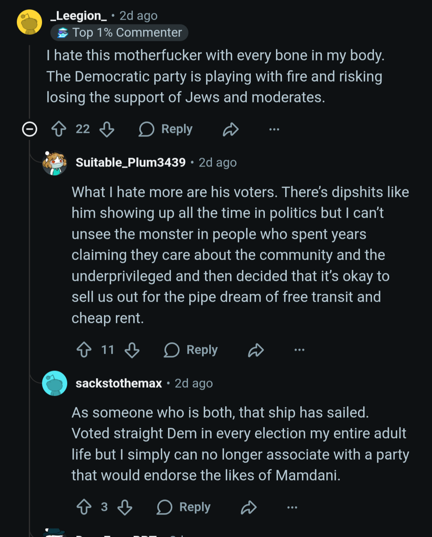Upvote _Leegion_'s comment
Viewport: 432px width, 537px height.
click(x=59, y=129)
